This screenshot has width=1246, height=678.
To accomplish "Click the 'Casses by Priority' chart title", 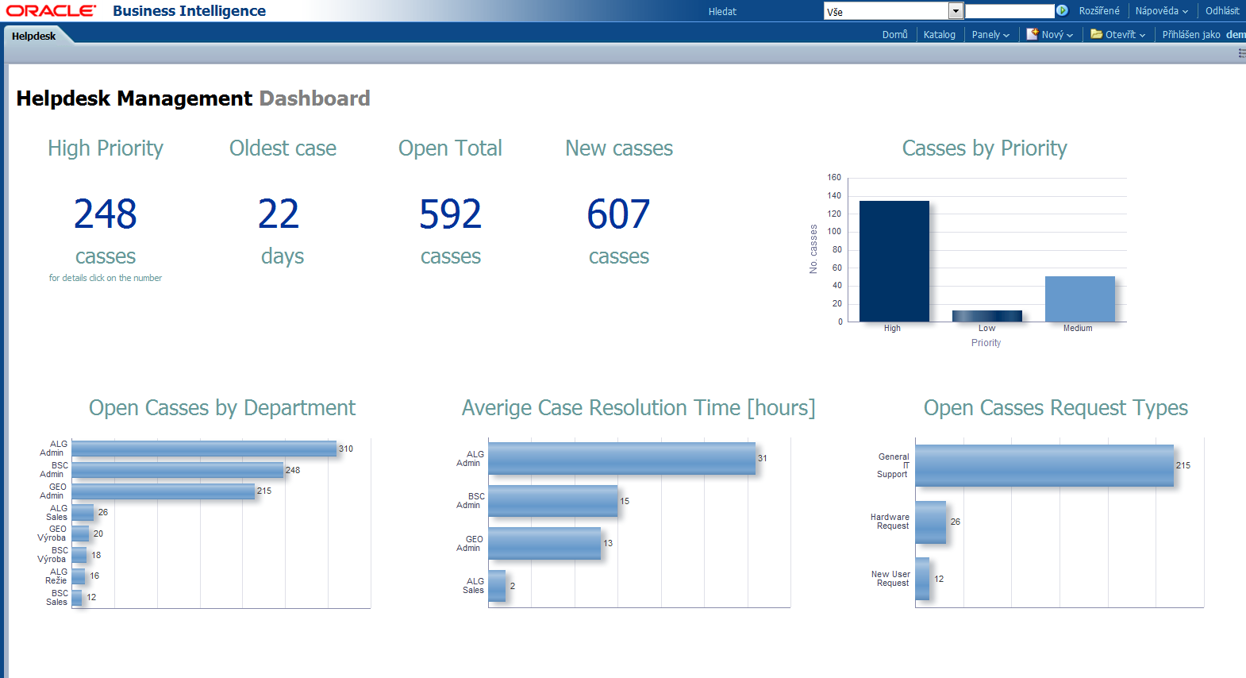I will (x=984, y=148).
